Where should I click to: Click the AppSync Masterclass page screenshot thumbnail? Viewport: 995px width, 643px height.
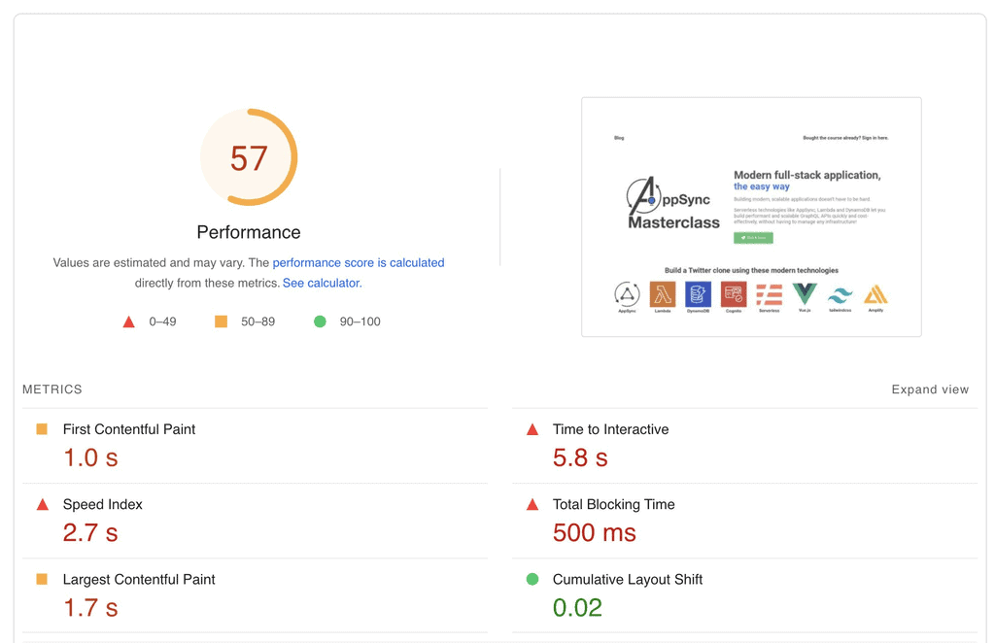coord(751,217)
